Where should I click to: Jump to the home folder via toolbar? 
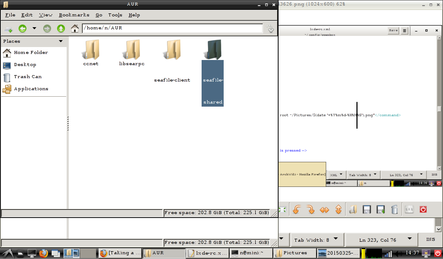[74, 28]
